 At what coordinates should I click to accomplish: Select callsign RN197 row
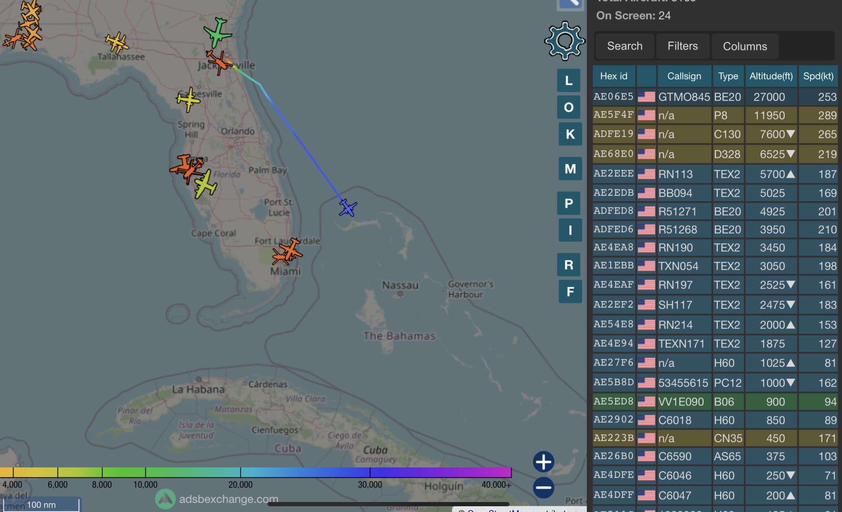pyautogui.click(x=715, y=285)
